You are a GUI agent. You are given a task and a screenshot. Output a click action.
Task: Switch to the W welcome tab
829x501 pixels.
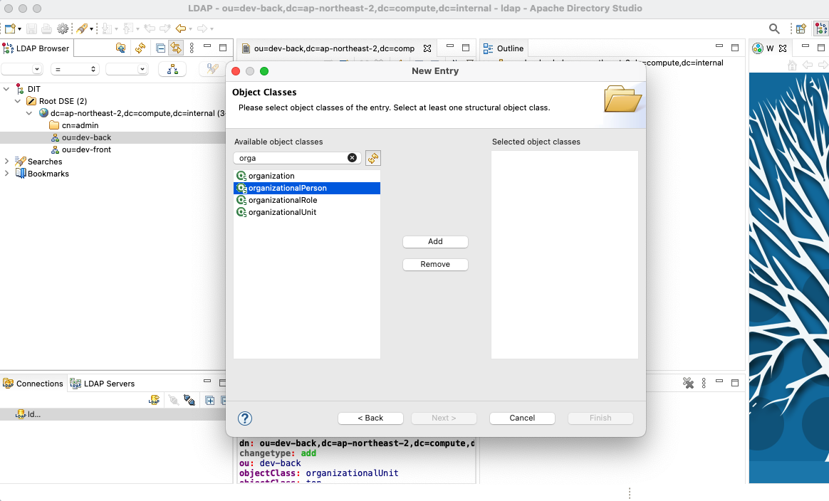[763, 48]
